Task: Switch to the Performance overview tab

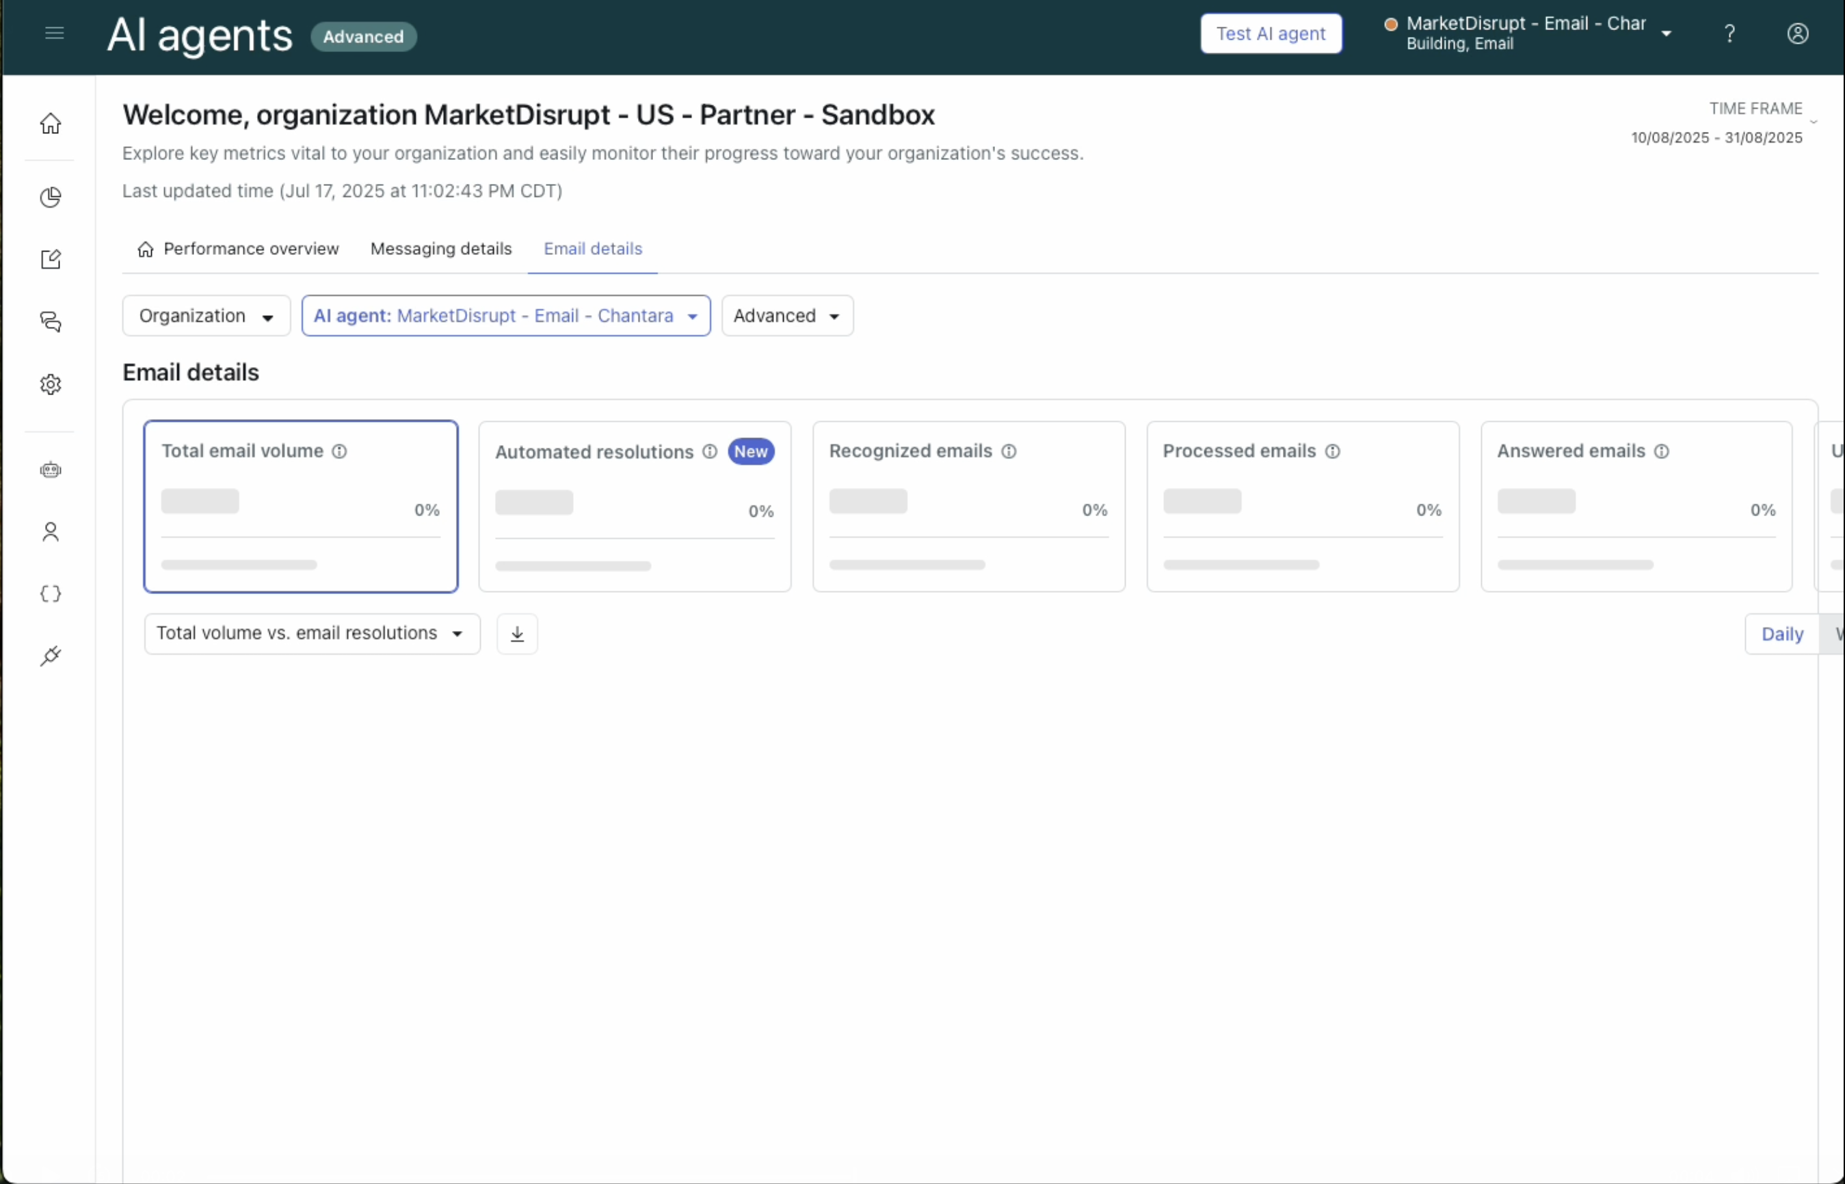Action: (x=250, y=248)
